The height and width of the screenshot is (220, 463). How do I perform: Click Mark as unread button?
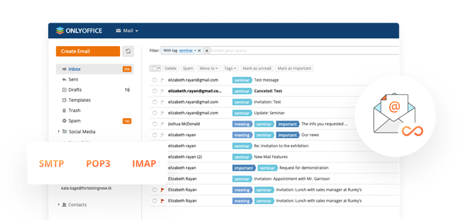point(257,68)
